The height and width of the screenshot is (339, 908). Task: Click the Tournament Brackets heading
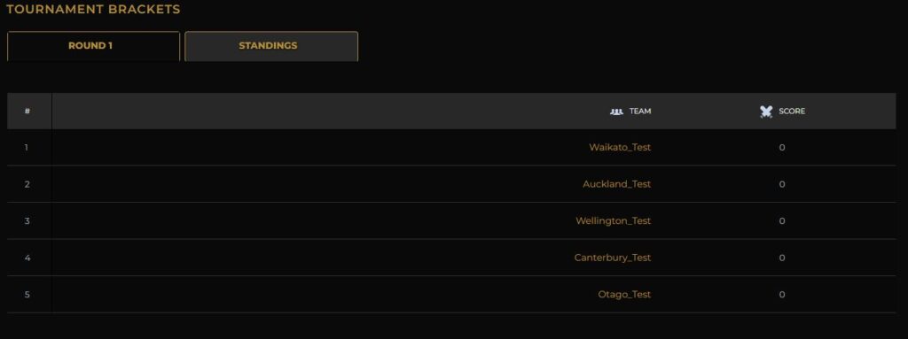point(93,10)
